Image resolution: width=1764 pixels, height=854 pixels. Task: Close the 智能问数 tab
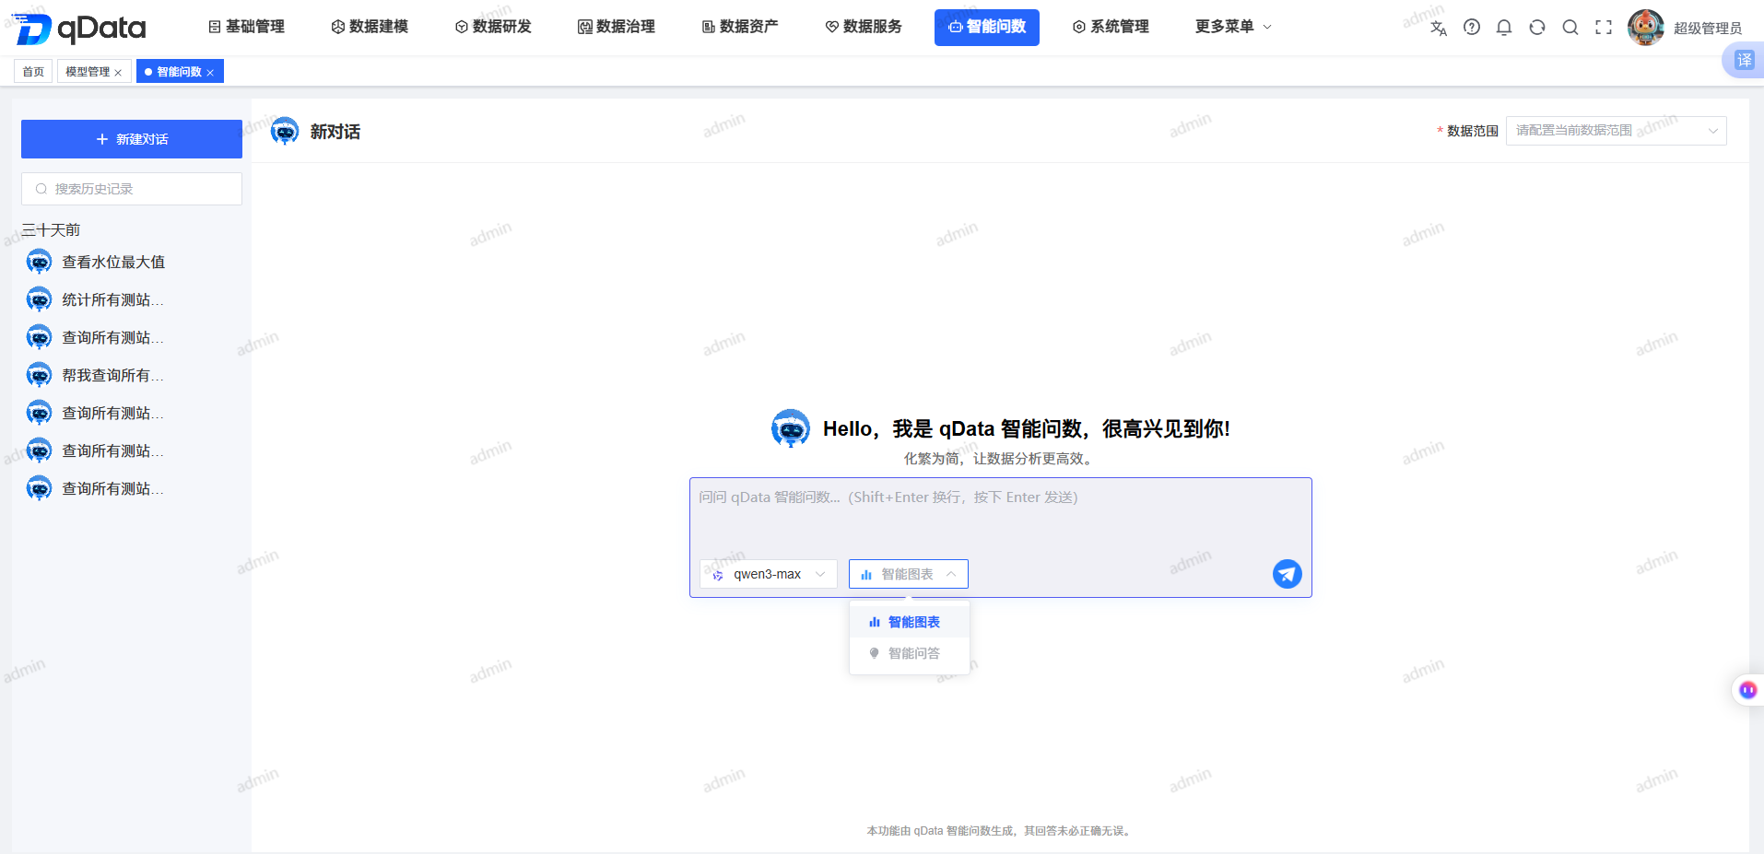click(x=210, y=73)
